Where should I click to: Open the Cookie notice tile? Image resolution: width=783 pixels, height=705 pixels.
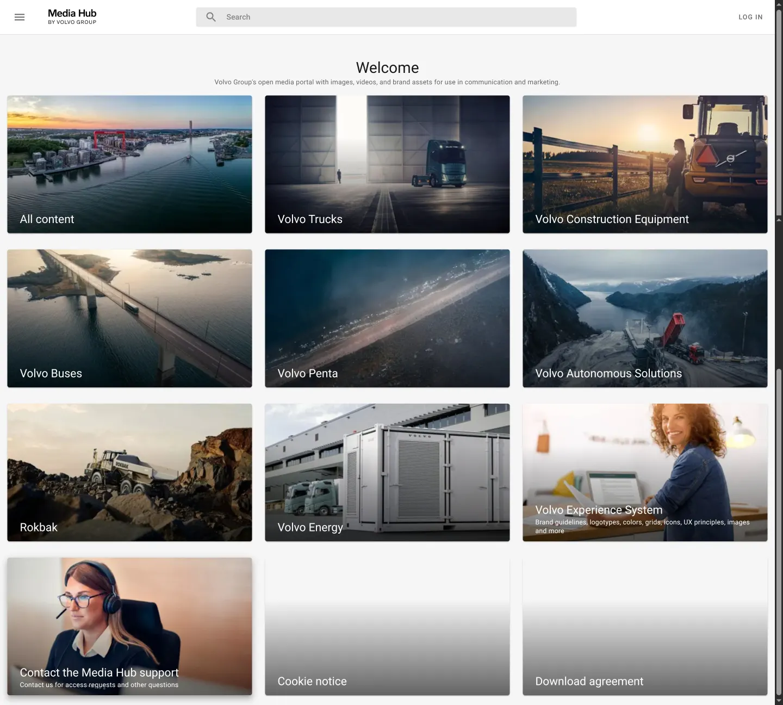point(387,626)
